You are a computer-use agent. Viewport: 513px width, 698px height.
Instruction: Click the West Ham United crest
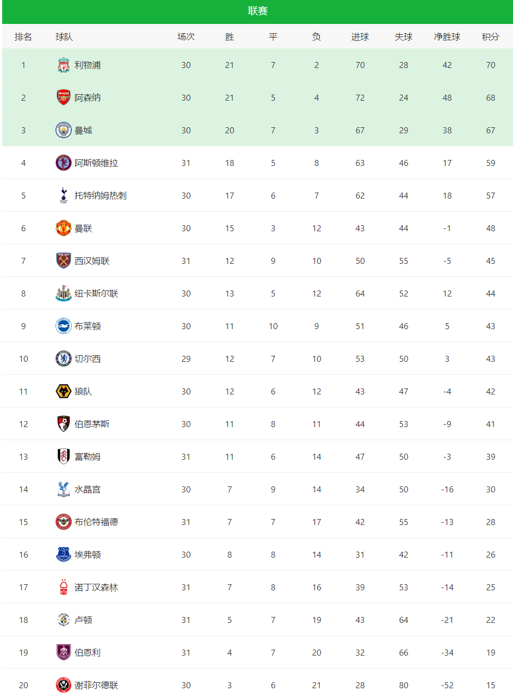(x=64, y=261)
